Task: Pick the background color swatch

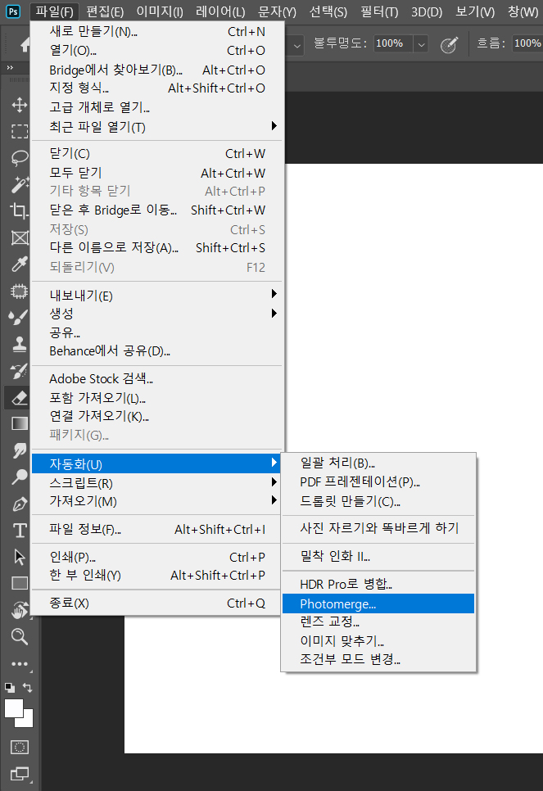Action: (x=28, y=721)
